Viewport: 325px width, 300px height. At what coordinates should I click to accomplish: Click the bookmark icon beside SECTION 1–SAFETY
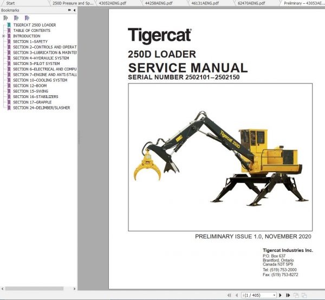coord(9,42)
